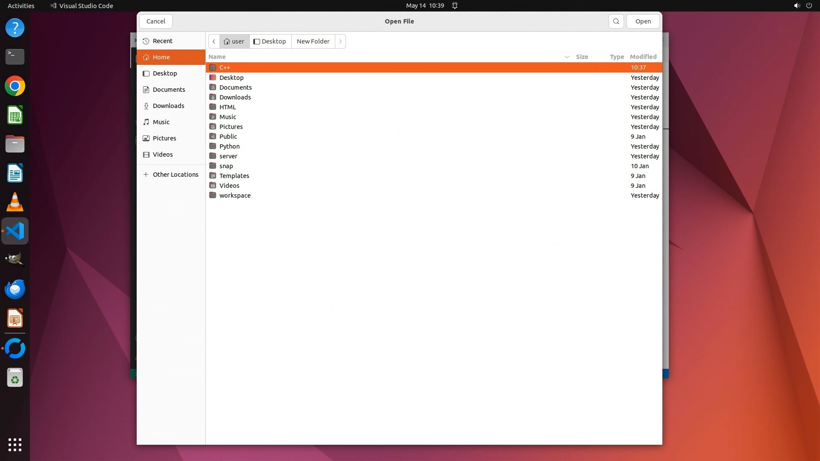This screenshot has height=461, width=820.
Task: Click the search magnifier icon in the dialog
Action: click(x=616, y=21)
